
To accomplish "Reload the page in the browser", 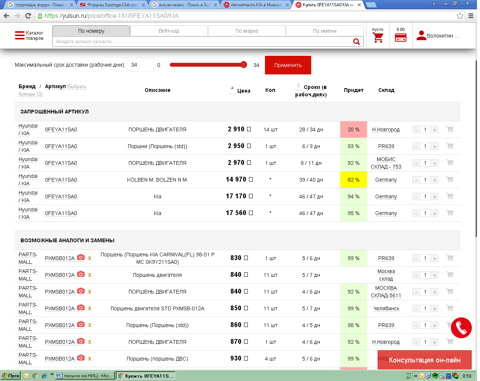I will (x=28, y=16).
